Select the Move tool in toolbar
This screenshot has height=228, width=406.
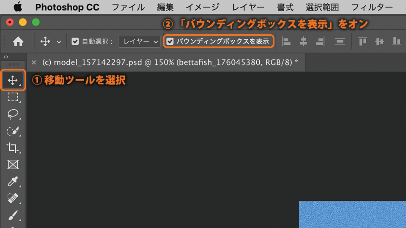13,80
